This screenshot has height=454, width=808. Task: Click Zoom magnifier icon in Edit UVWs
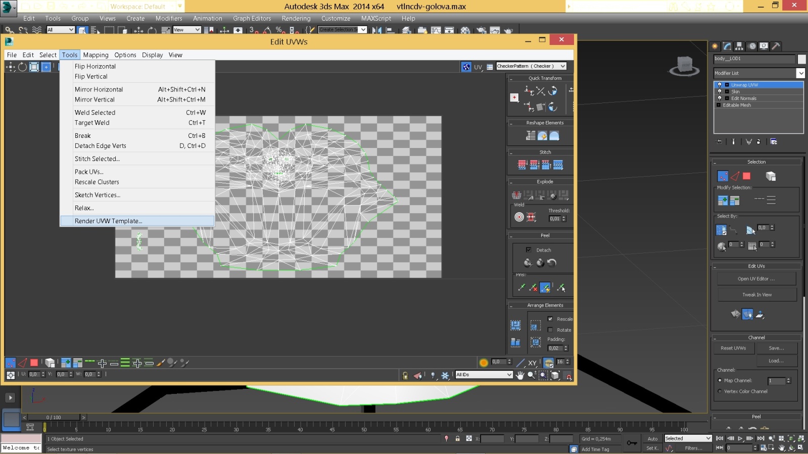coord(531,375)
